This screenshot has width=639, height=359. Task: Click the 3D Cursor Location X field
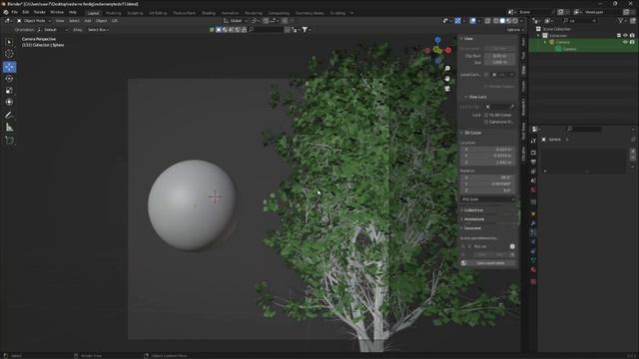[x=487, y=150]
